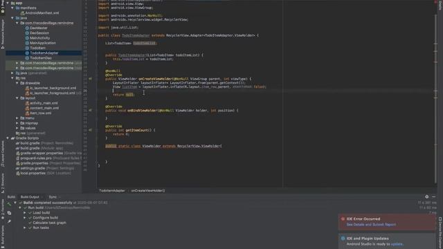Open the Favorites side panel
This screenshot has height=249, width=443.
3,209
